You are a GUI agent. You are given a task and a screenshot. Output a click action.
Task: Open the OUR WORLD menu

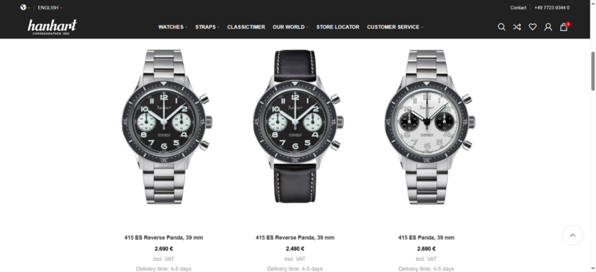click(290, 27)
